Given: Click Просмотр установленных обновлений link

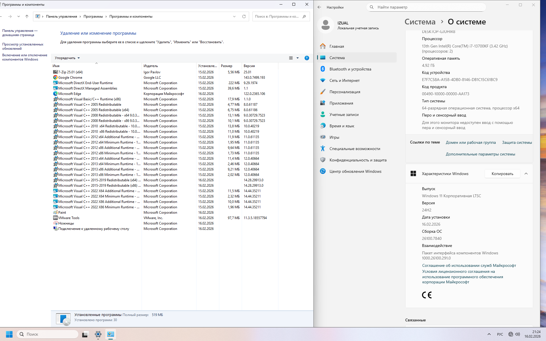Looking at the screenshot, I should pos(23,46).
